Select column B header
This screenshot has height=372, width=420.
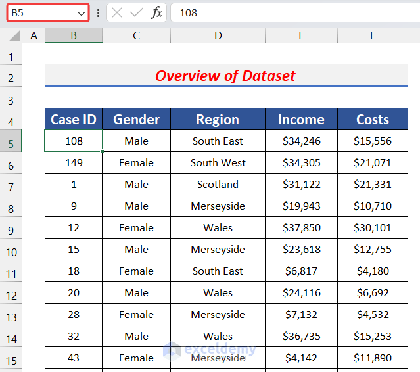pyautogui.click(x=74, y=35)
